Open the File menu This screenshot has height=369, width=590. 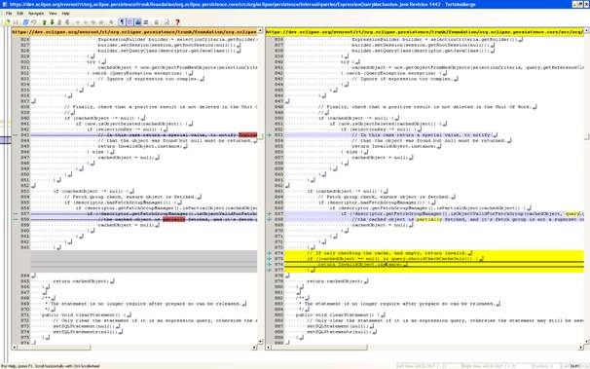point(9,14)
